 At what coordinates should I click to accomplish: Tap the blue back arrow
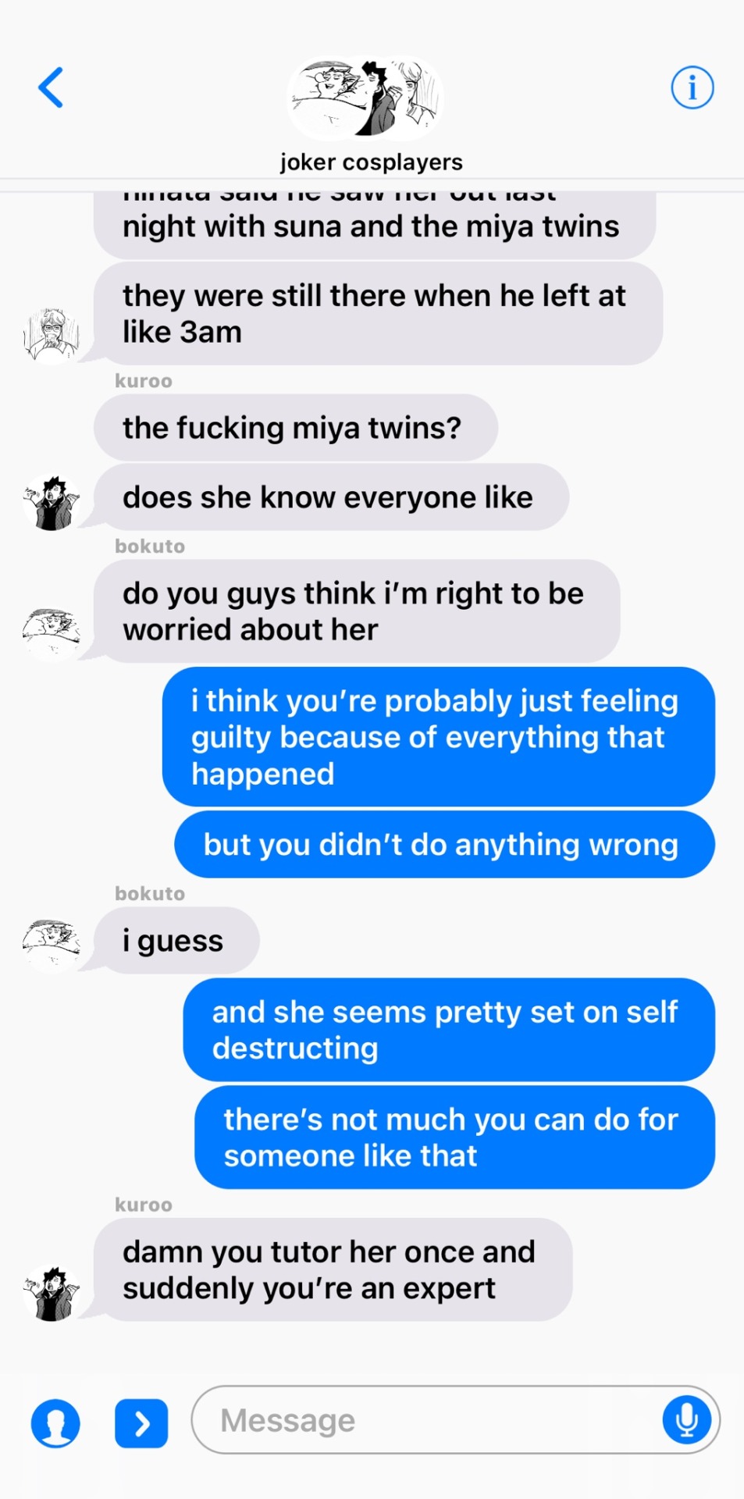[51, 87]
